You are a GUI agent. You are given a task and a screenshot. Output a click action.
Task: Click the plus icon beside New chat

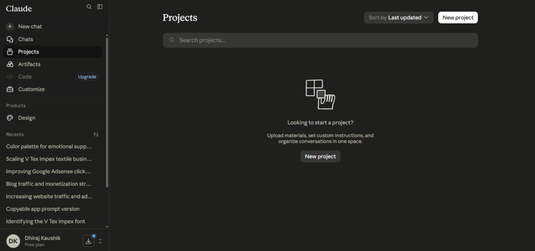coord(10,27)
